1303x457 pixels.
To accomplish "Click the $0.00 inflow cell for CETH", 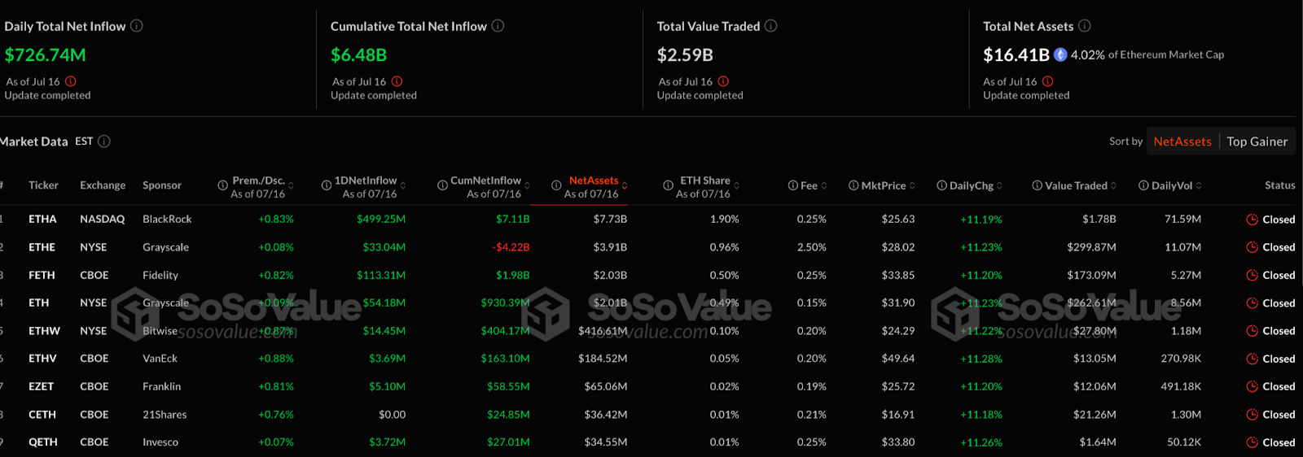I will (x=392, y=415).
